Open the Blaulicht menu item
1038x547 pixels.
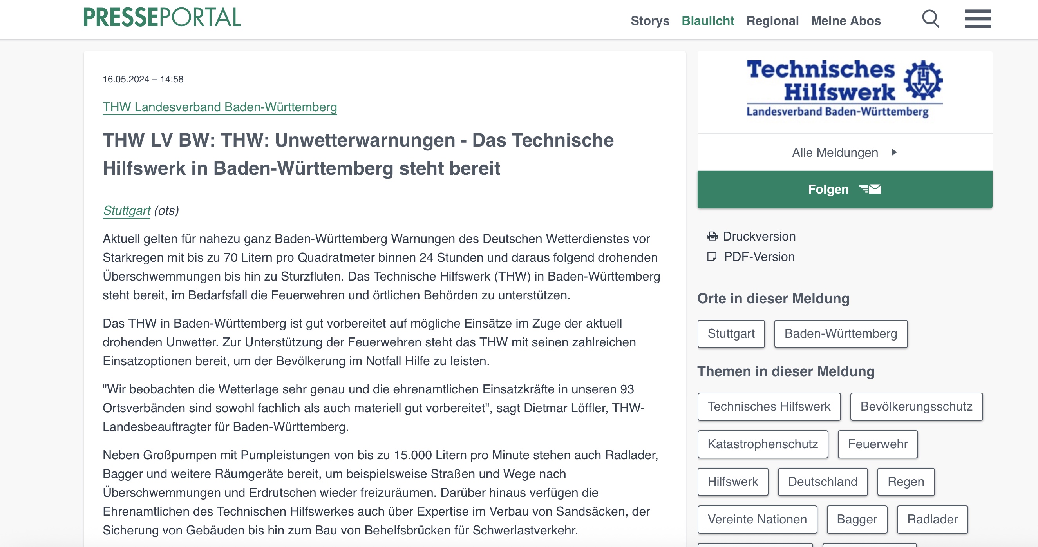tap(708, 20)
